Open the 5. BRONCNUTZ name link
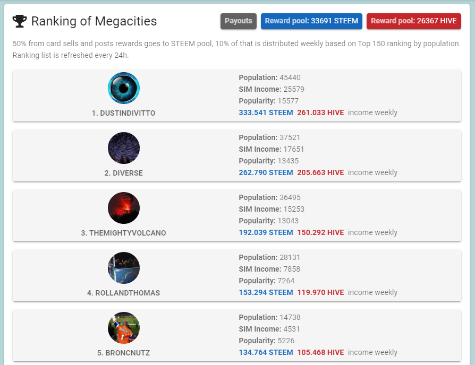Image resolution: width=475 pixels, height=365 pixels. click(124, 353)
